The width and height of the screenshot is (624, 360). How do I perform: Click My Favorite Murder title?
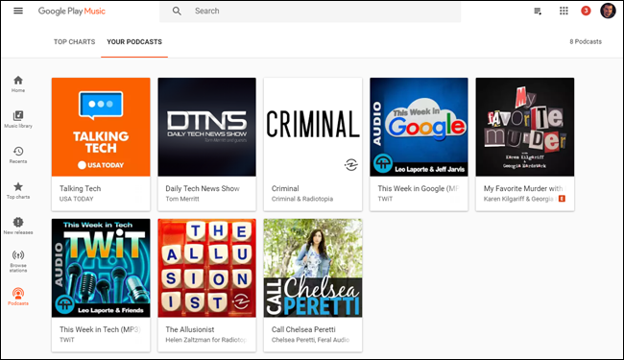[524, 188]
